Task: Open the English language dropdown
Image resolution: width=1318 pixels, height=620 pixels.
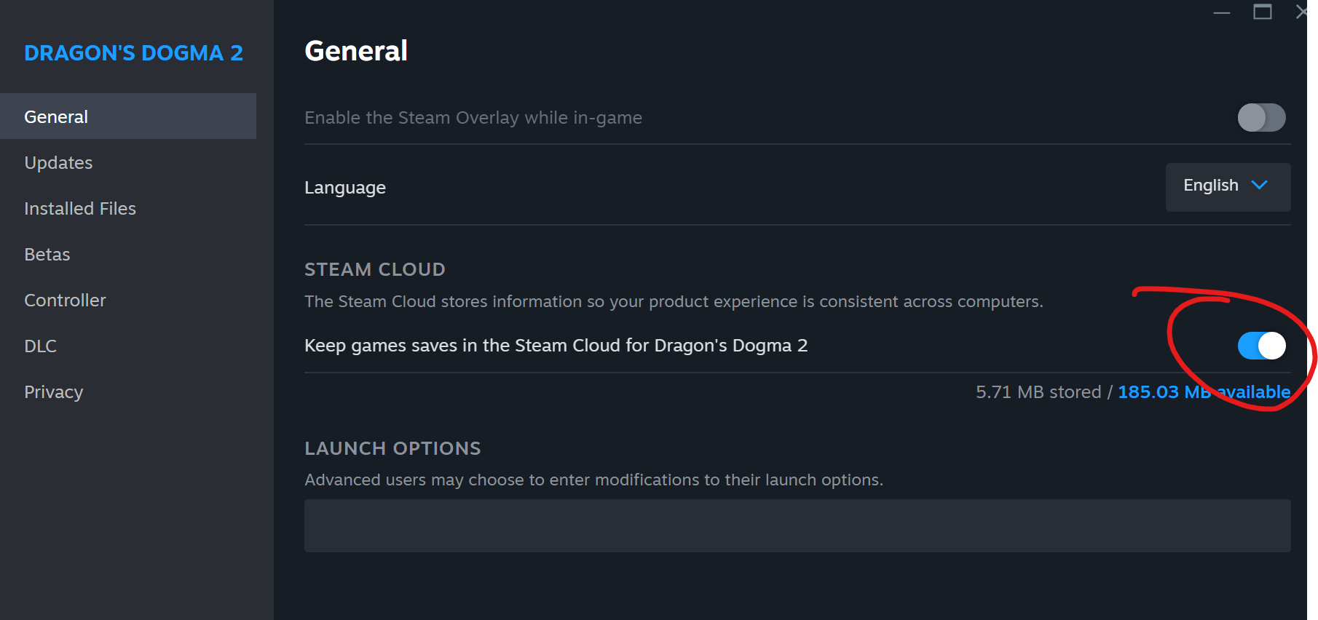Action: click(1227, 186)
